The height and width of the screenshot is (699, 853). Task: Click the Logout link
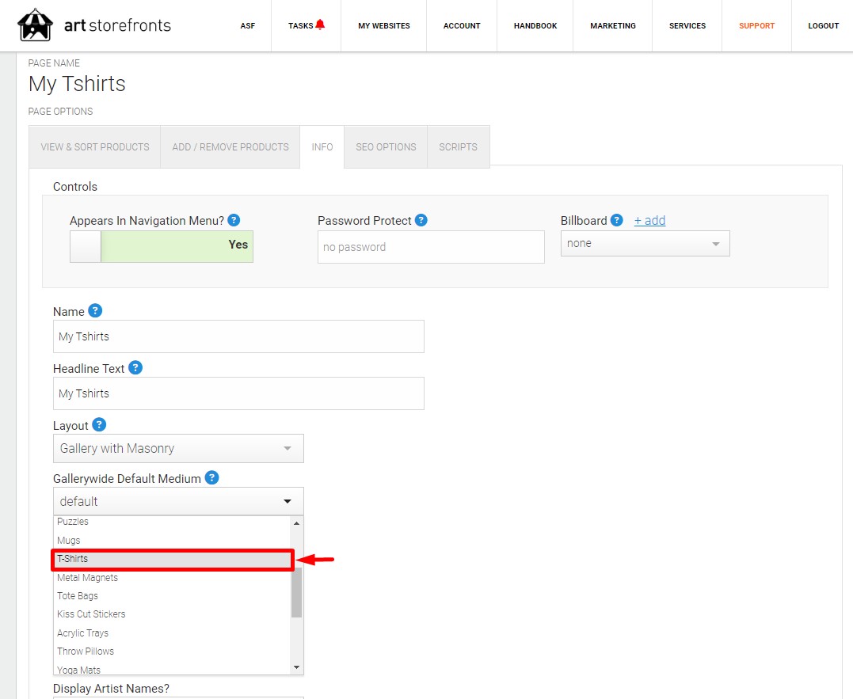823,25
